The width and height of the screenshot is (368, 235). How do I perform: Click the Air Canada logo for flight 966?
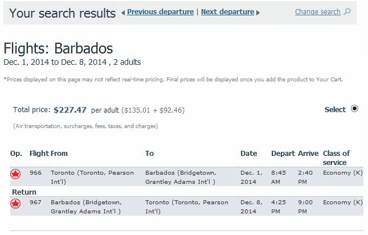[x=15, y=174]
